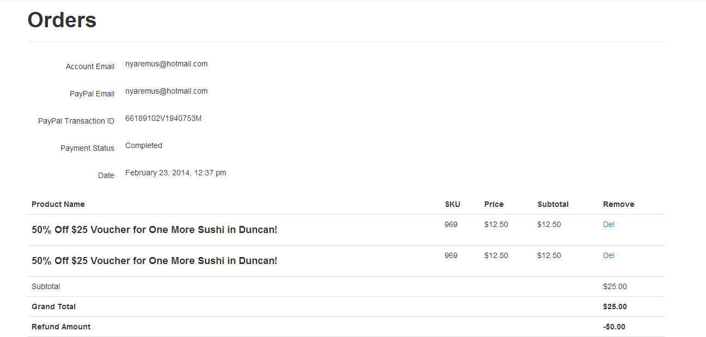Click the Completed payment status text
706x337 pixels.
144,145
